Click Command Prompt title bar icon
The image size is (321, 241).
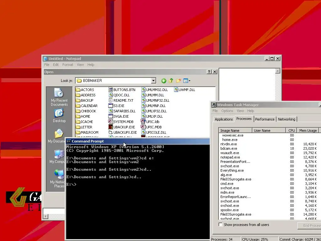pos(69,141)
